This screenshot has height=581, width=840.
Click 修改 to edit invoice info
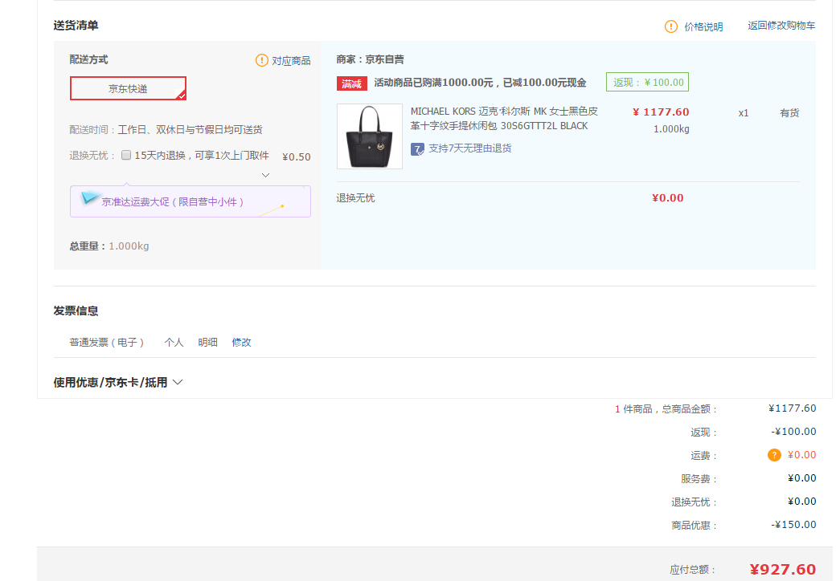(x=242, y=343)
